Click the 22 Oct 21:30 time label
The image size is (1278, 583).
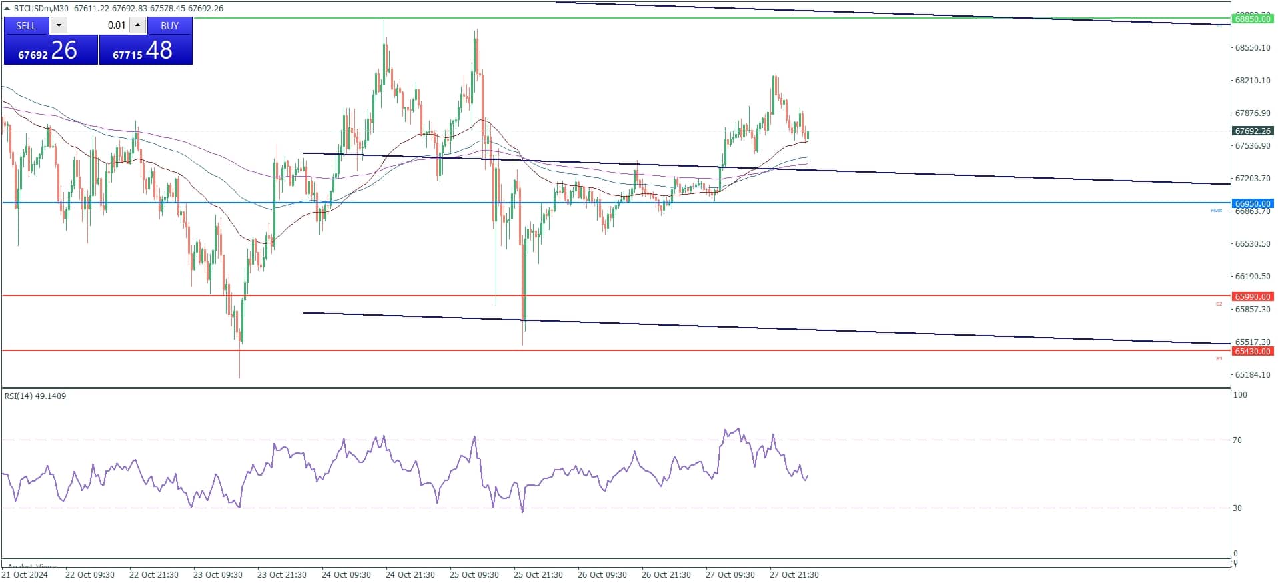coord(154,575)
